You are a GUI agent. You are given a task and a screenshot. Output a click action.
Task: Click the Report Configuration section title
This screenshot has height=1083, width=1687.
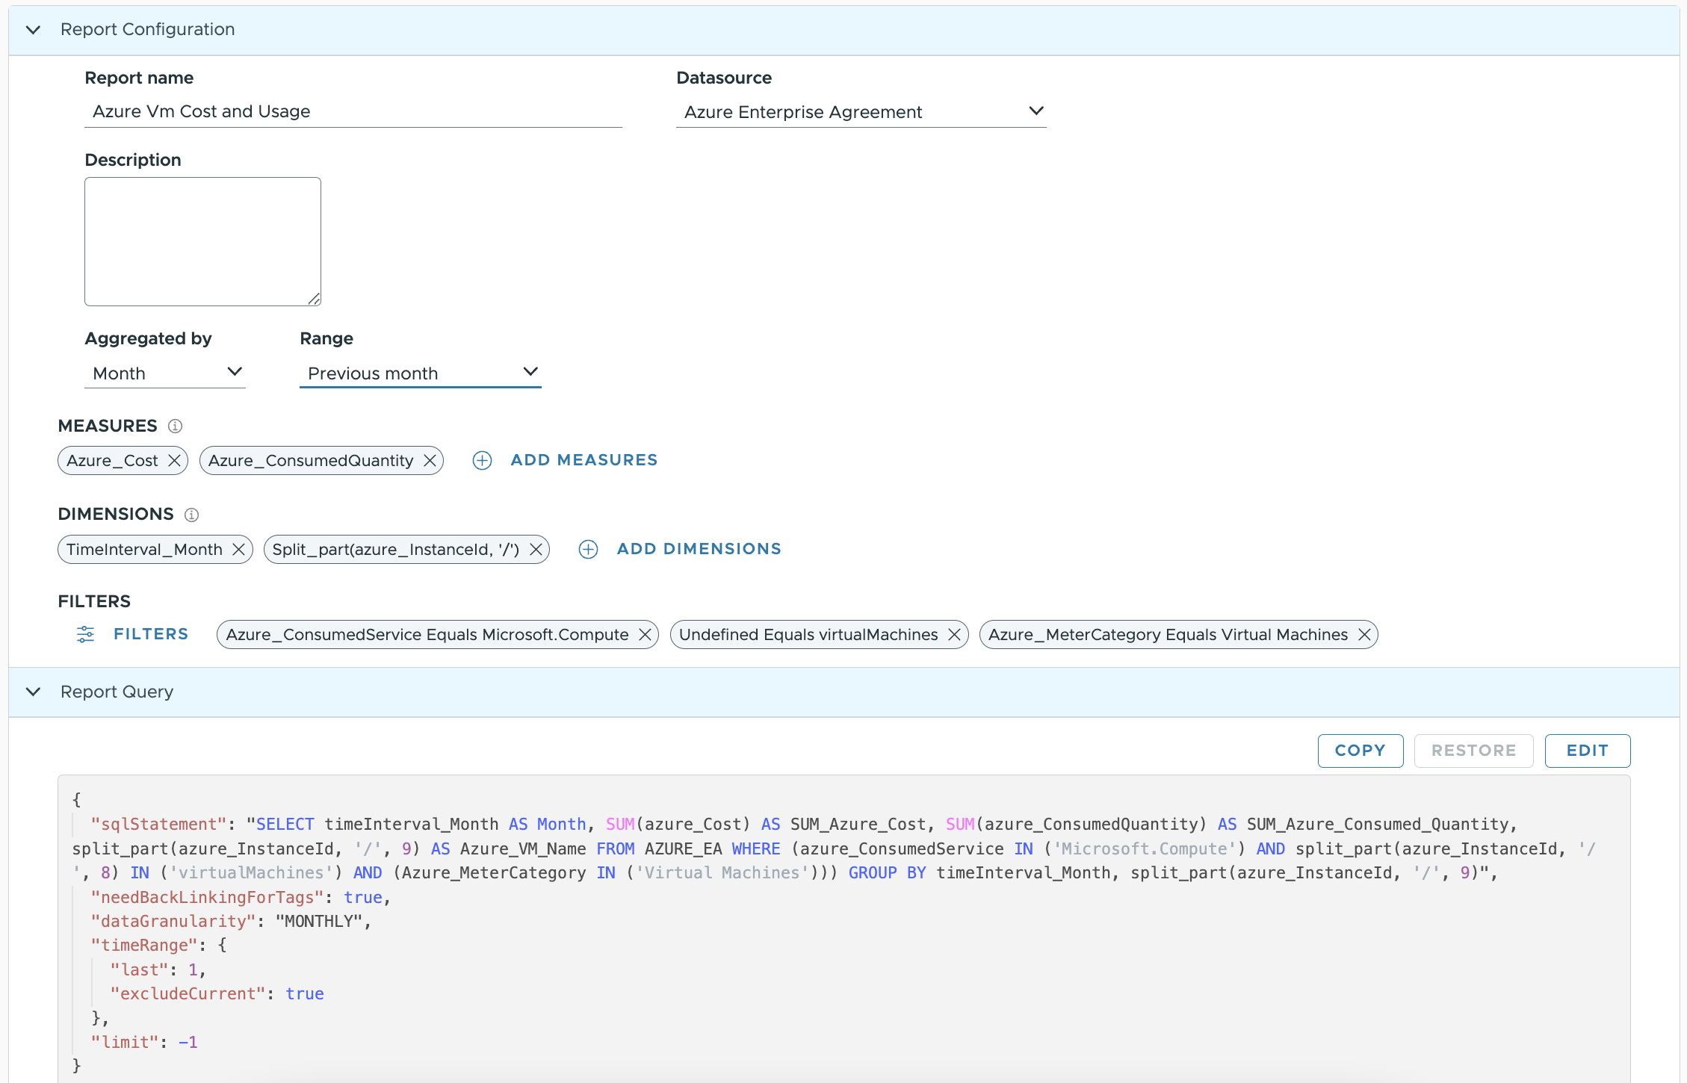(x=147, y=29)
